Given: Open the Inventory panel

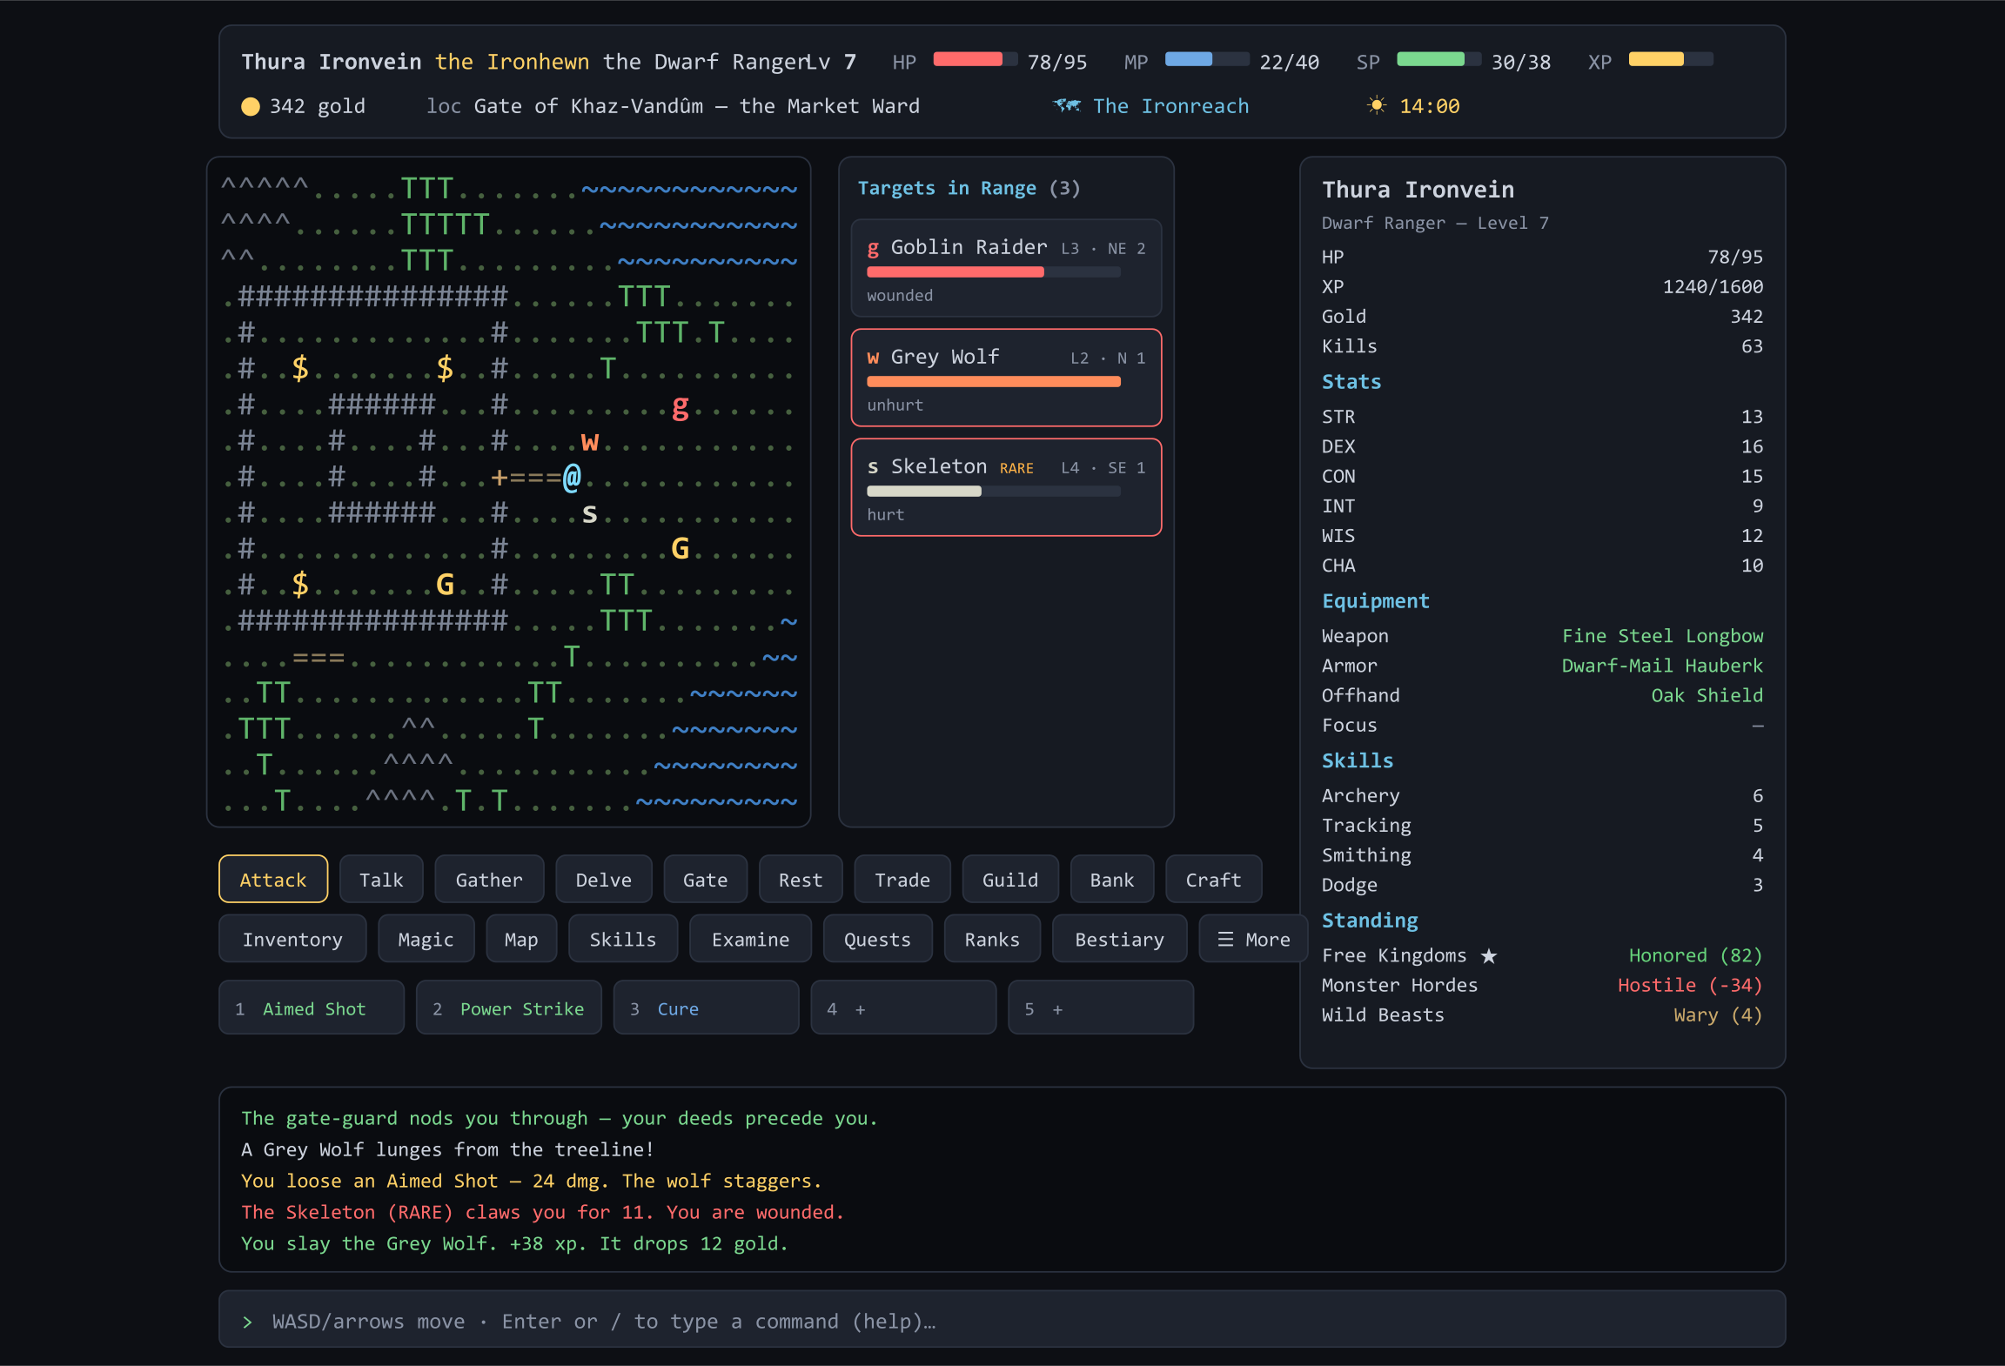Looking at the screenshot, I should tap(292, 939).
